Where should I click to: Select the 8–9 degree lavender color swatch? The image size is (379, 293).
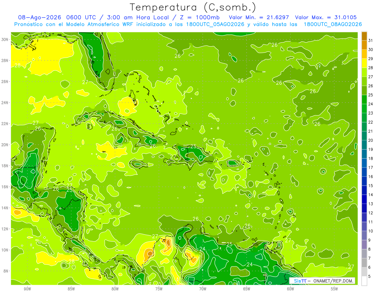364,245
